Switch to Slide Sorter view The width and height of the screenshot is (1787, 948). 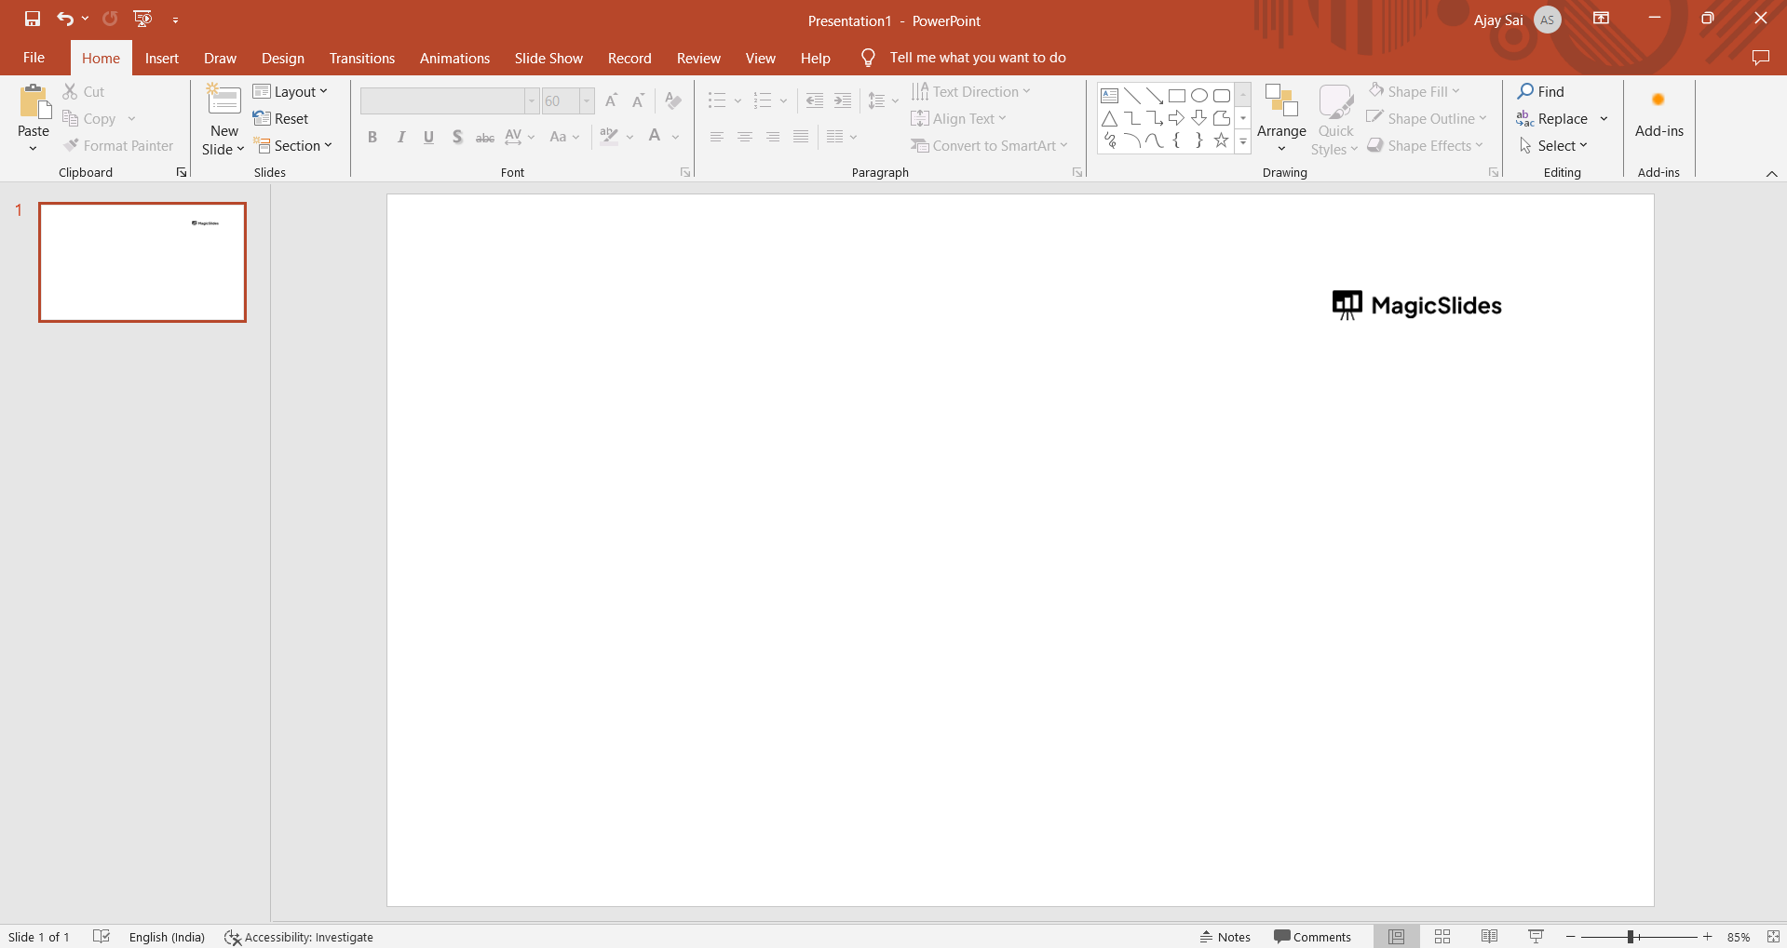tap(1442, 937)
